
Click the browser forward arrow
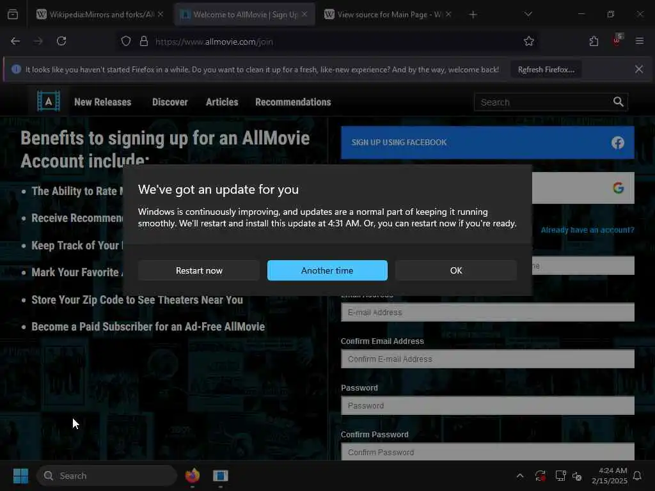click(38, 42)
